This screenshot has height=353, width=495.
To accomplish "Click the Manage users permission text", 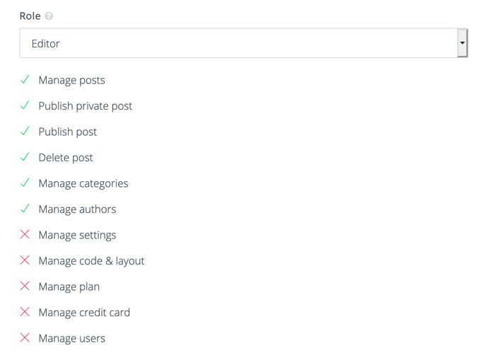I will tap(71, 338).
